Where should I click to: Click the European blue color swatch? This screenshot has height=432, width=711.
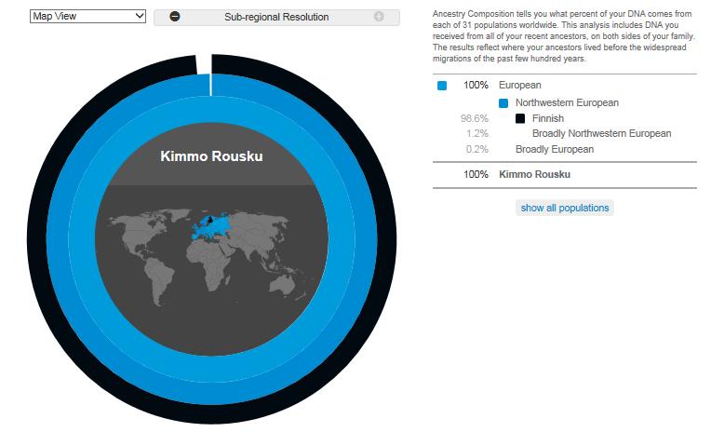(442, 86)
